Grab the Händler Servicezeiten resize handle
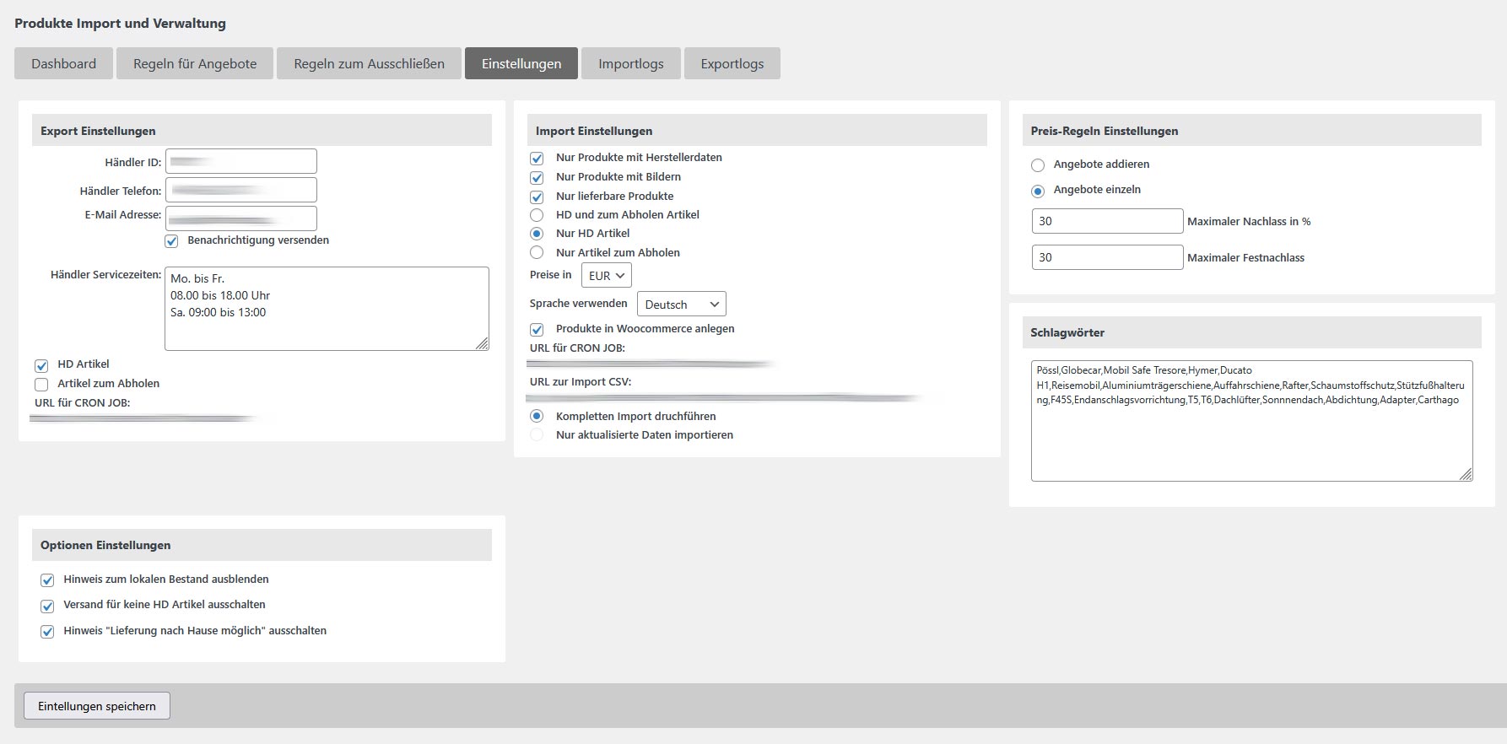 pyautogui.click(x=482, y=343)
